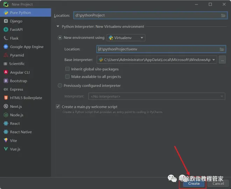Click the Google App Engine icon
Image resolution: width=231 pixels, height=189 pixels.
click(6, 47)
